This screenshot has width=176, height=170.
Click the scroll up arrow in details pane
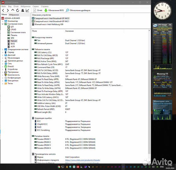(149, 31)
